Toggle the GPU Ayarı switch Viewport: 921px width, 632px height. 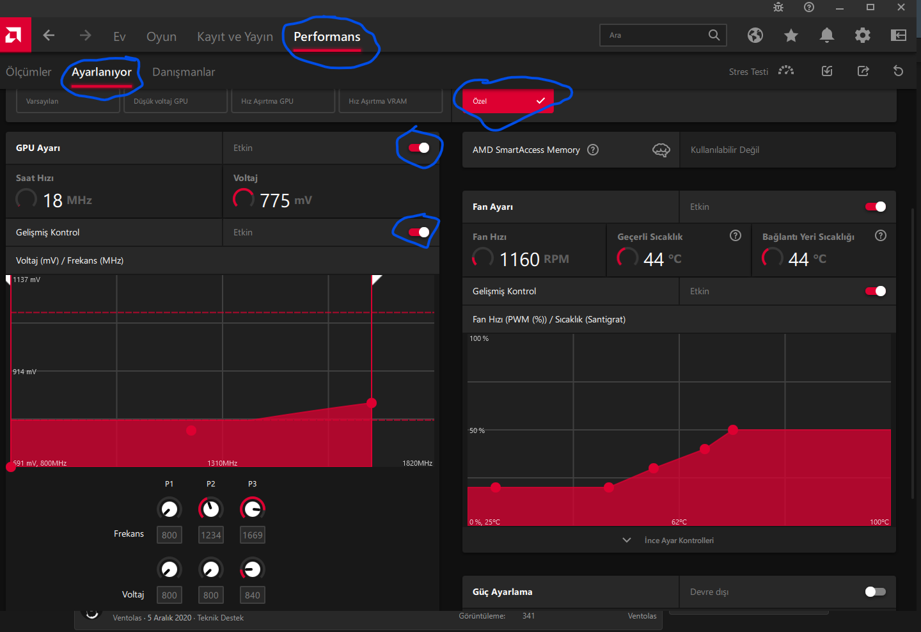[419, 148]
